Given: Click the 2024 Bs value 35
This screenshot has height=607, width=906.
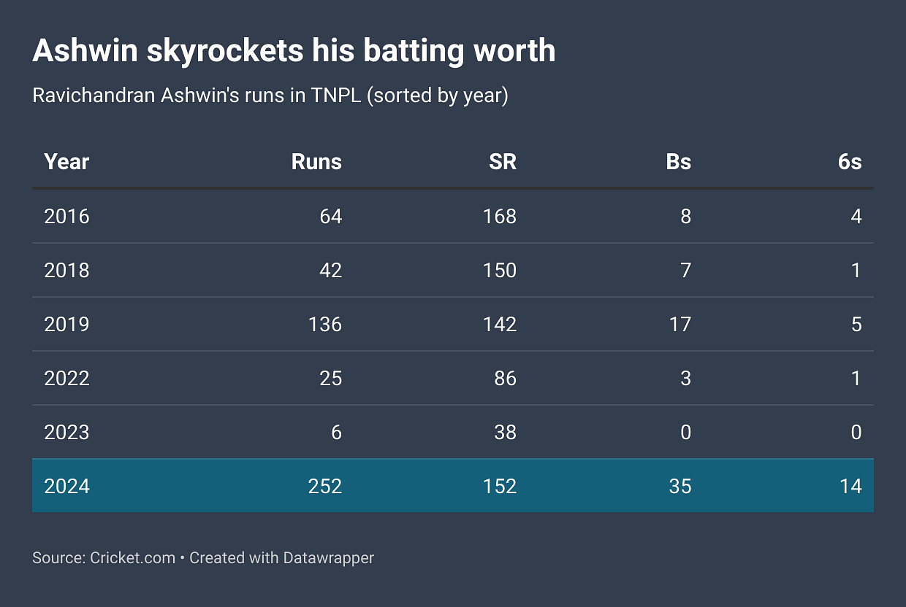Looking at the screenshot, I should point(680,486).
